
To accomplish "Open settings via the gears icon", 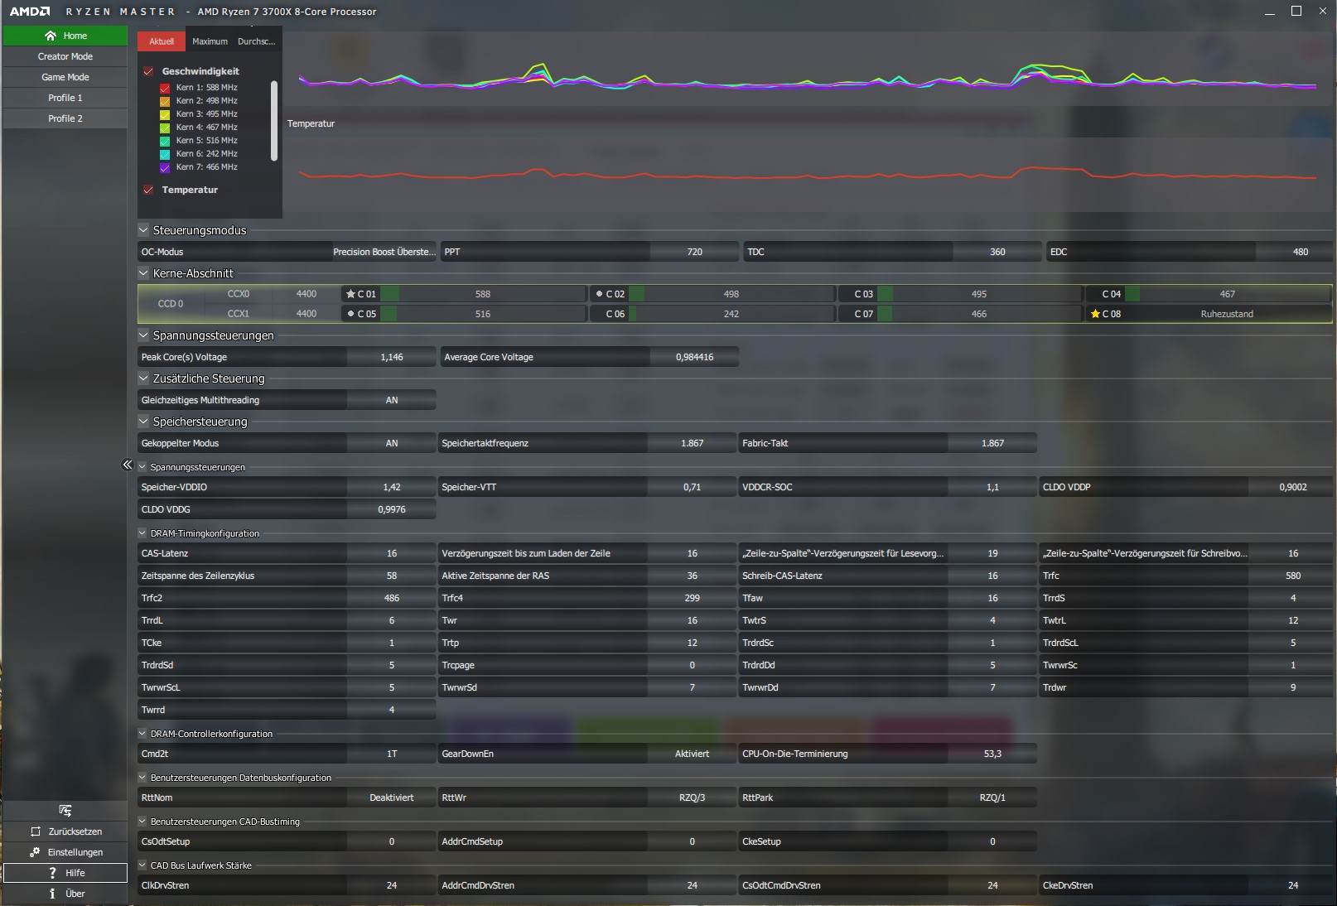I will [35, 852].
